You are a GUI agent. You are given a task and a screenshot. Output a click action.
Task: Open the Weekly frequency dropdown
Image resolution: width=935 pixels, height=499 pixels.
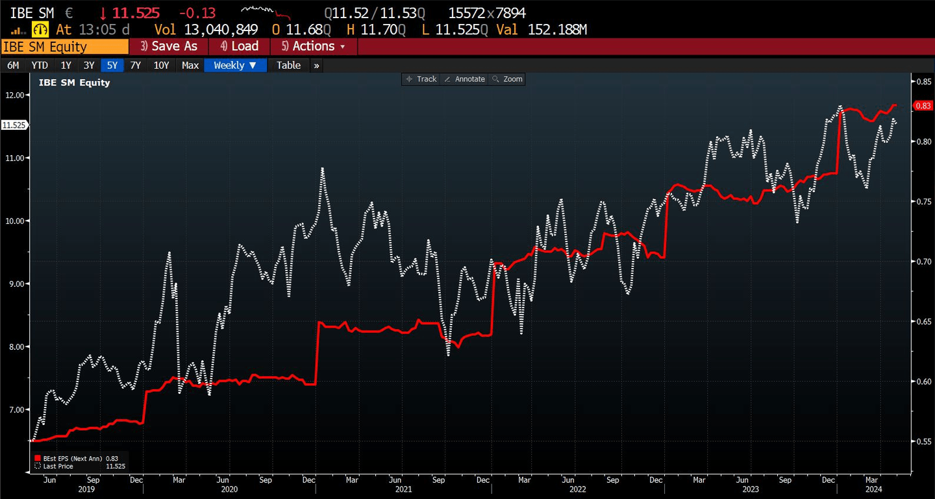pos(235,65)
